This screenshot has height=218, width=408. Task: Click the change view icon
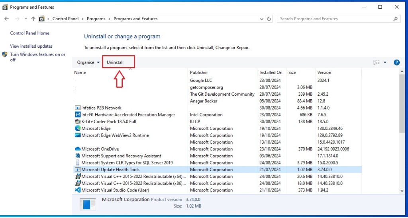click(x=376, y=62)
